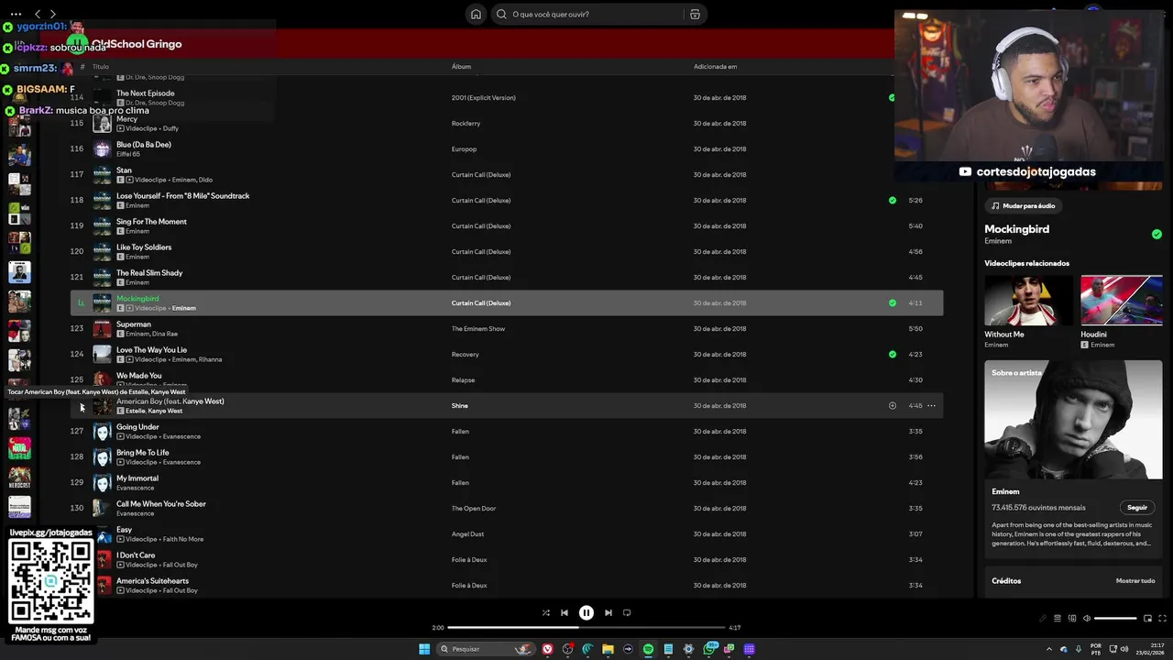Screen dimensions: 1173x660
Task: Select the Stan track row
Action: point(507,174)
